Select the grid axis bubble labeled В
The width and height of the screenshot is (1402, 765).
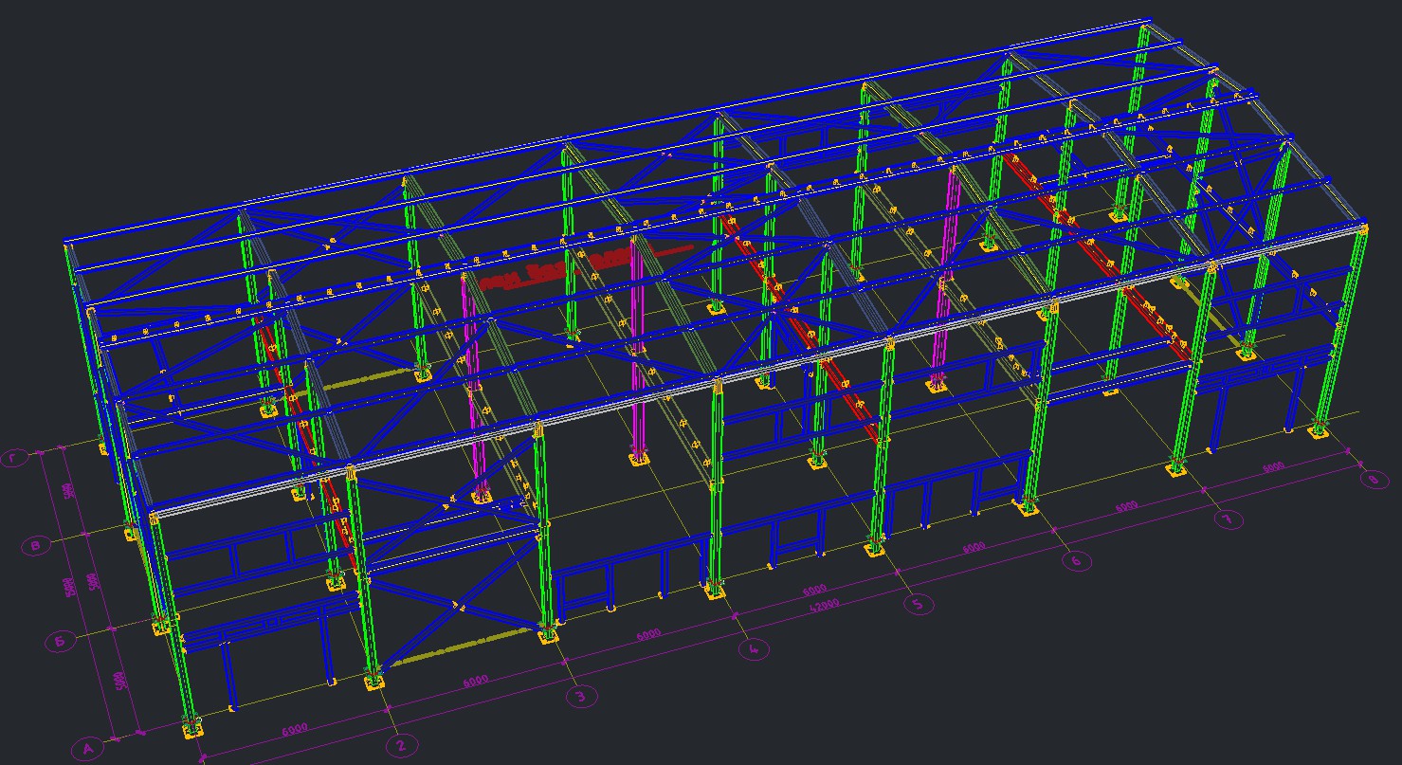pyautogui.click(x=35, y=546)
